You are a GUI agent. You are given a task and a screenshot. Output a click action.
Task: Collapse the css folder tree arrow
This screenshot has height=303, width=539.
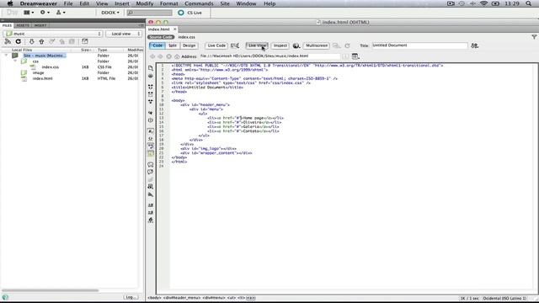pos(15,61)
